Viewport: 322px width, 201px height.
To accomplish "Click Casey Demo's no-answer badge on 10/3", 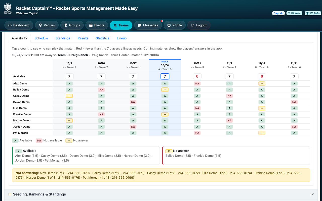I will pos(69,96).
